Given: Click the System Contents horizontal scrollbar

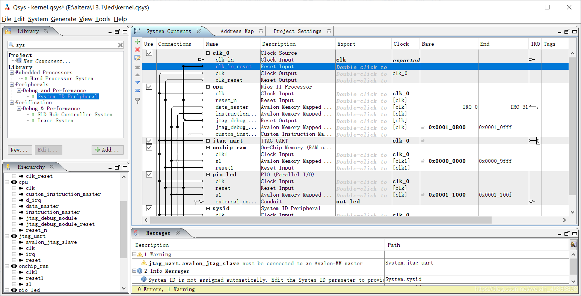Looking at the screenshot, I should (x=320, y=220).
